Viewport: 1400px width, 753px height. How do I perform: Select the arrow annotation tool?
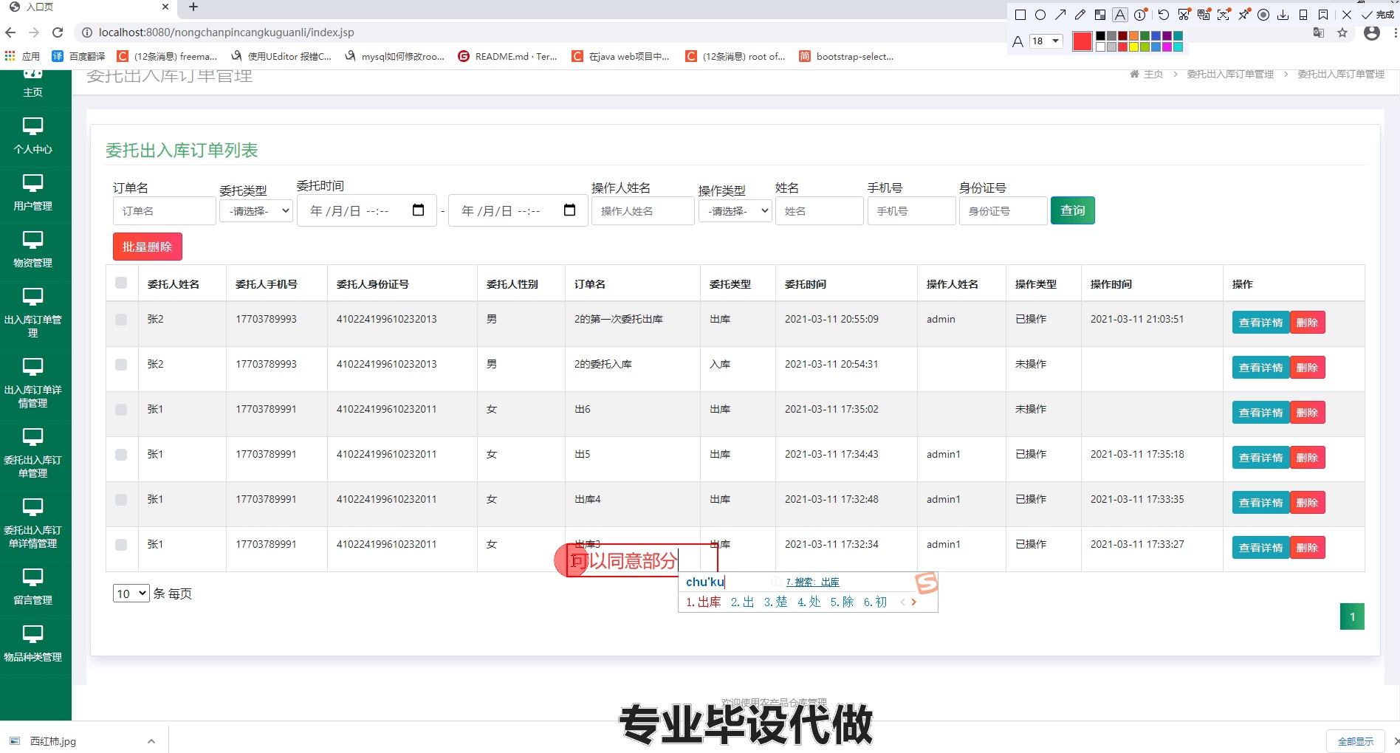pyautogui.click(x=1060, y=15)
